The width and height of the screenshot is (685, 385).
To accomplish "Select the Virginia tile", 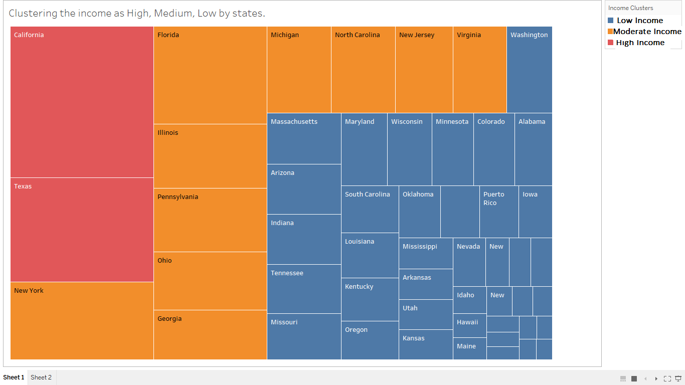I will [x=480, y=70].
